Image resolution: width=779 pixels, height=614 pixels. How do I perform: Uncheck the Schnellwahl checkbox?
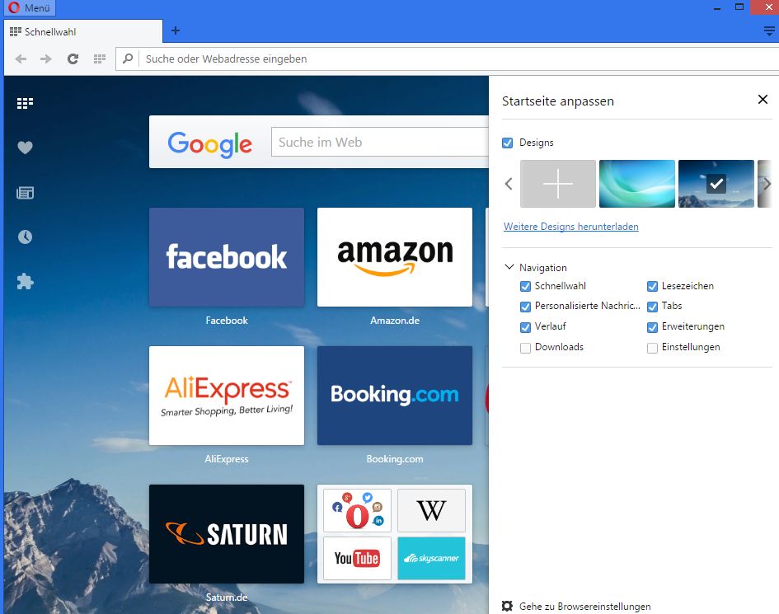[x=525, y=287]
